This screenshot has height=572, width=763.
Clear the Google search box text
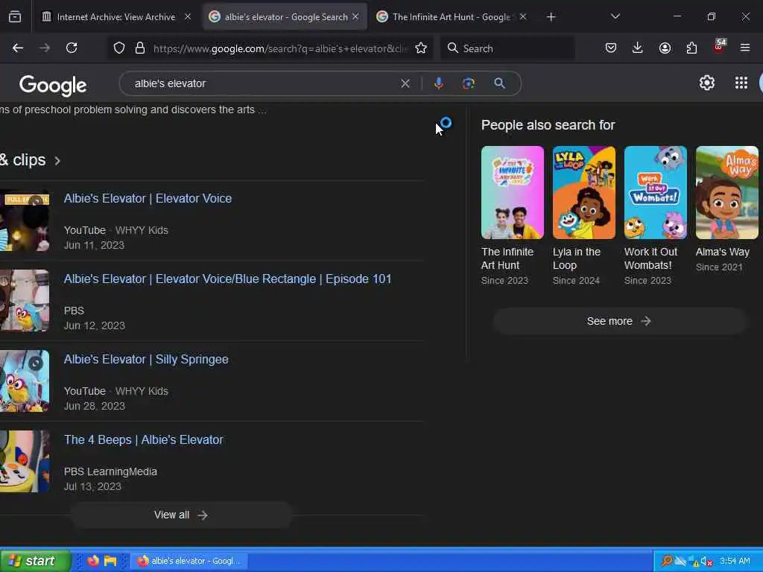tap(405, 83)
